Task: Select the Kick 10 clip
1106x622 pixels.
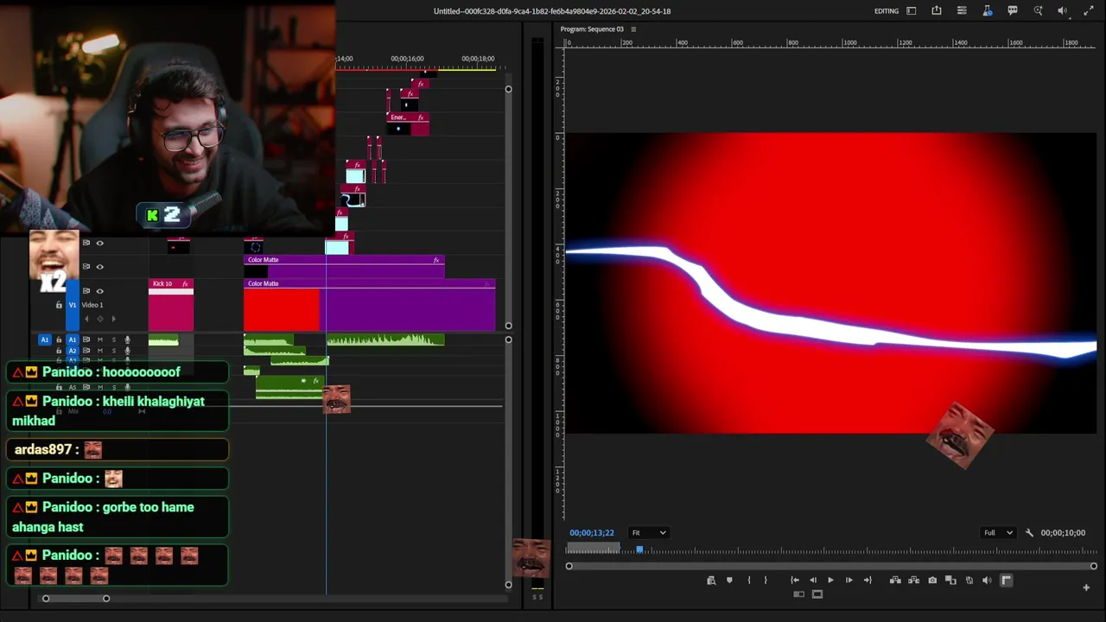Action: [171, 304]
